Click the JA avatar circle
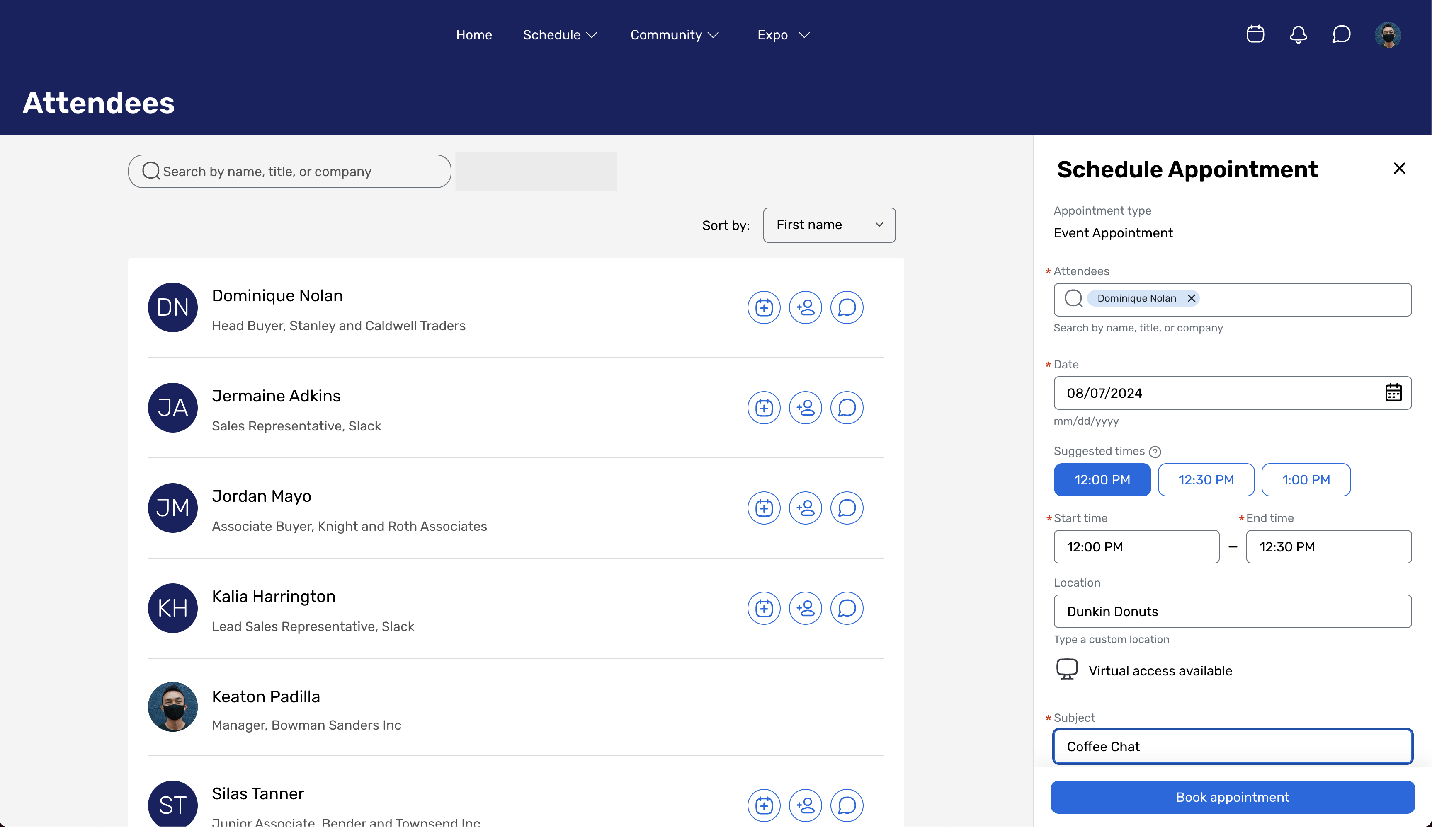This screenshot has height=827, width=1432. 173,407
